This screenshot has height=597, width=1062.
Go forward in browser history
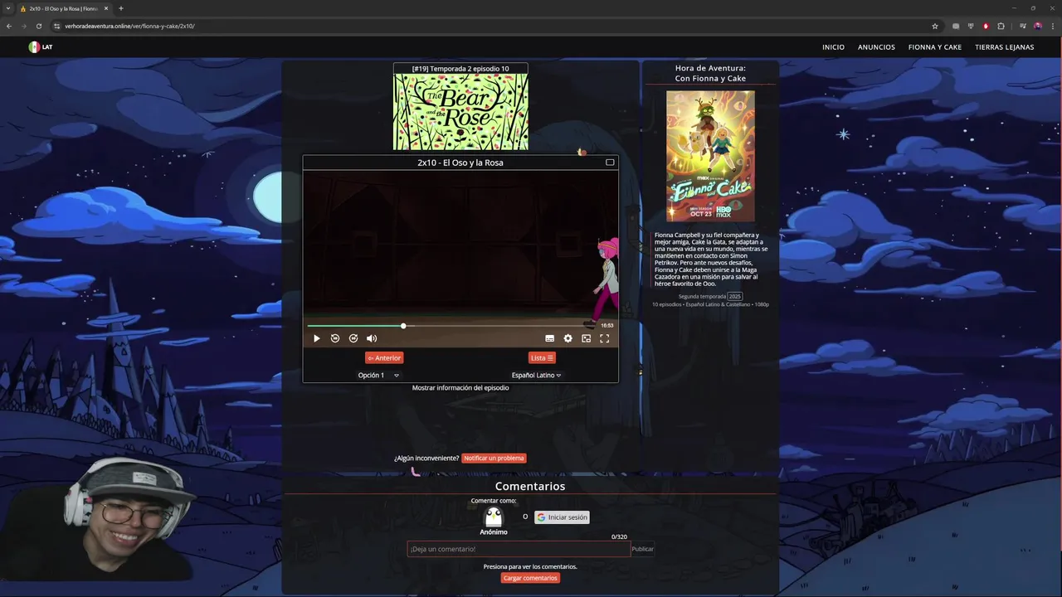click(23, 26)
